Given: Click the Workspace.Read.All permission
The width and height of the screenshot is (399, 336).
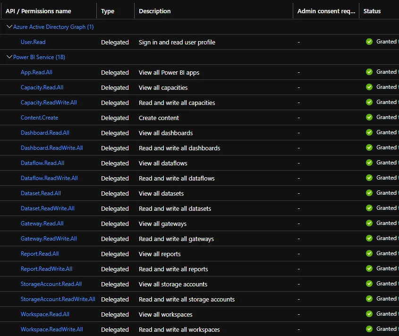Looking at the screenshot, I should tap(45, 314).
